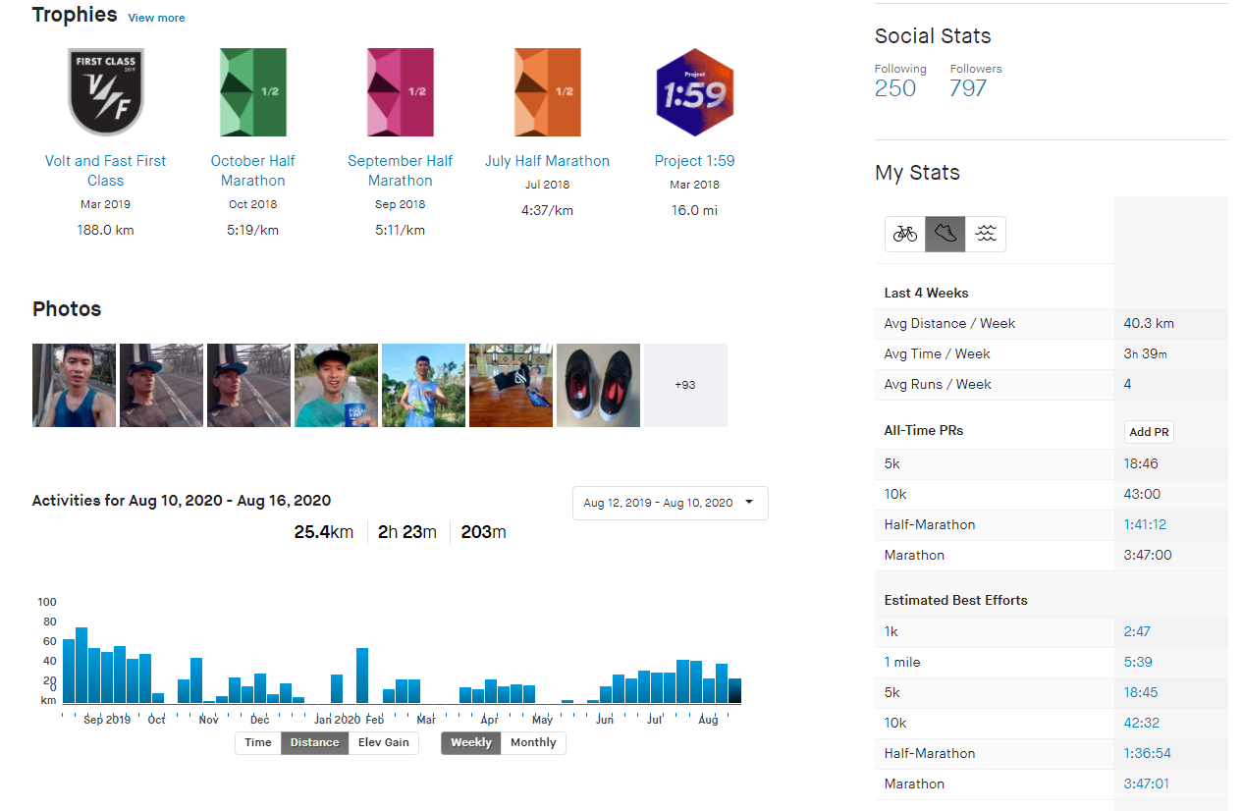Select the running shoe sport icon
1242x811 pixels.
tap(945, 235)
